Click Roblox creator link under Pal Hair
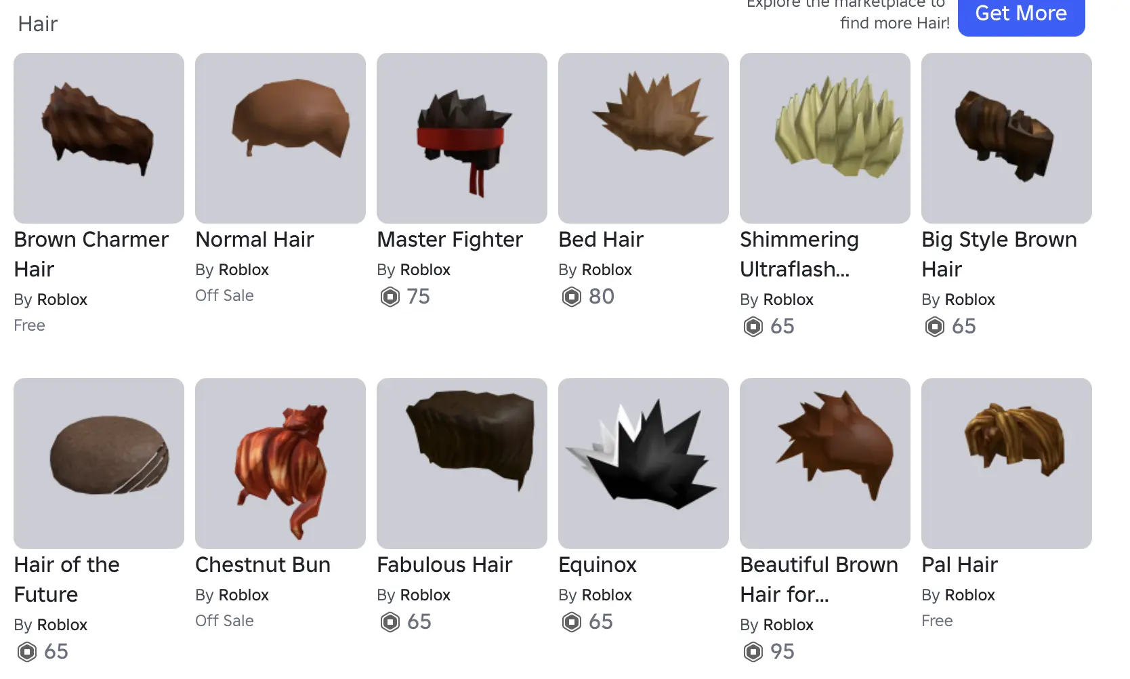The width and height of the screenshot is (1130, 679). [x=969, y=595]
